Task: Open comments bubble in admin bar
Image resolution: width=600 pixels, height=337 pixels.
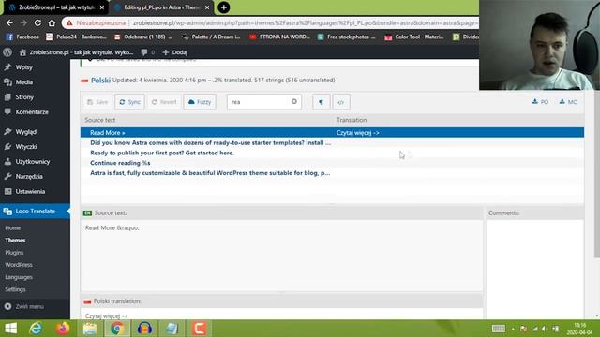Action: (x=148, y=52)
